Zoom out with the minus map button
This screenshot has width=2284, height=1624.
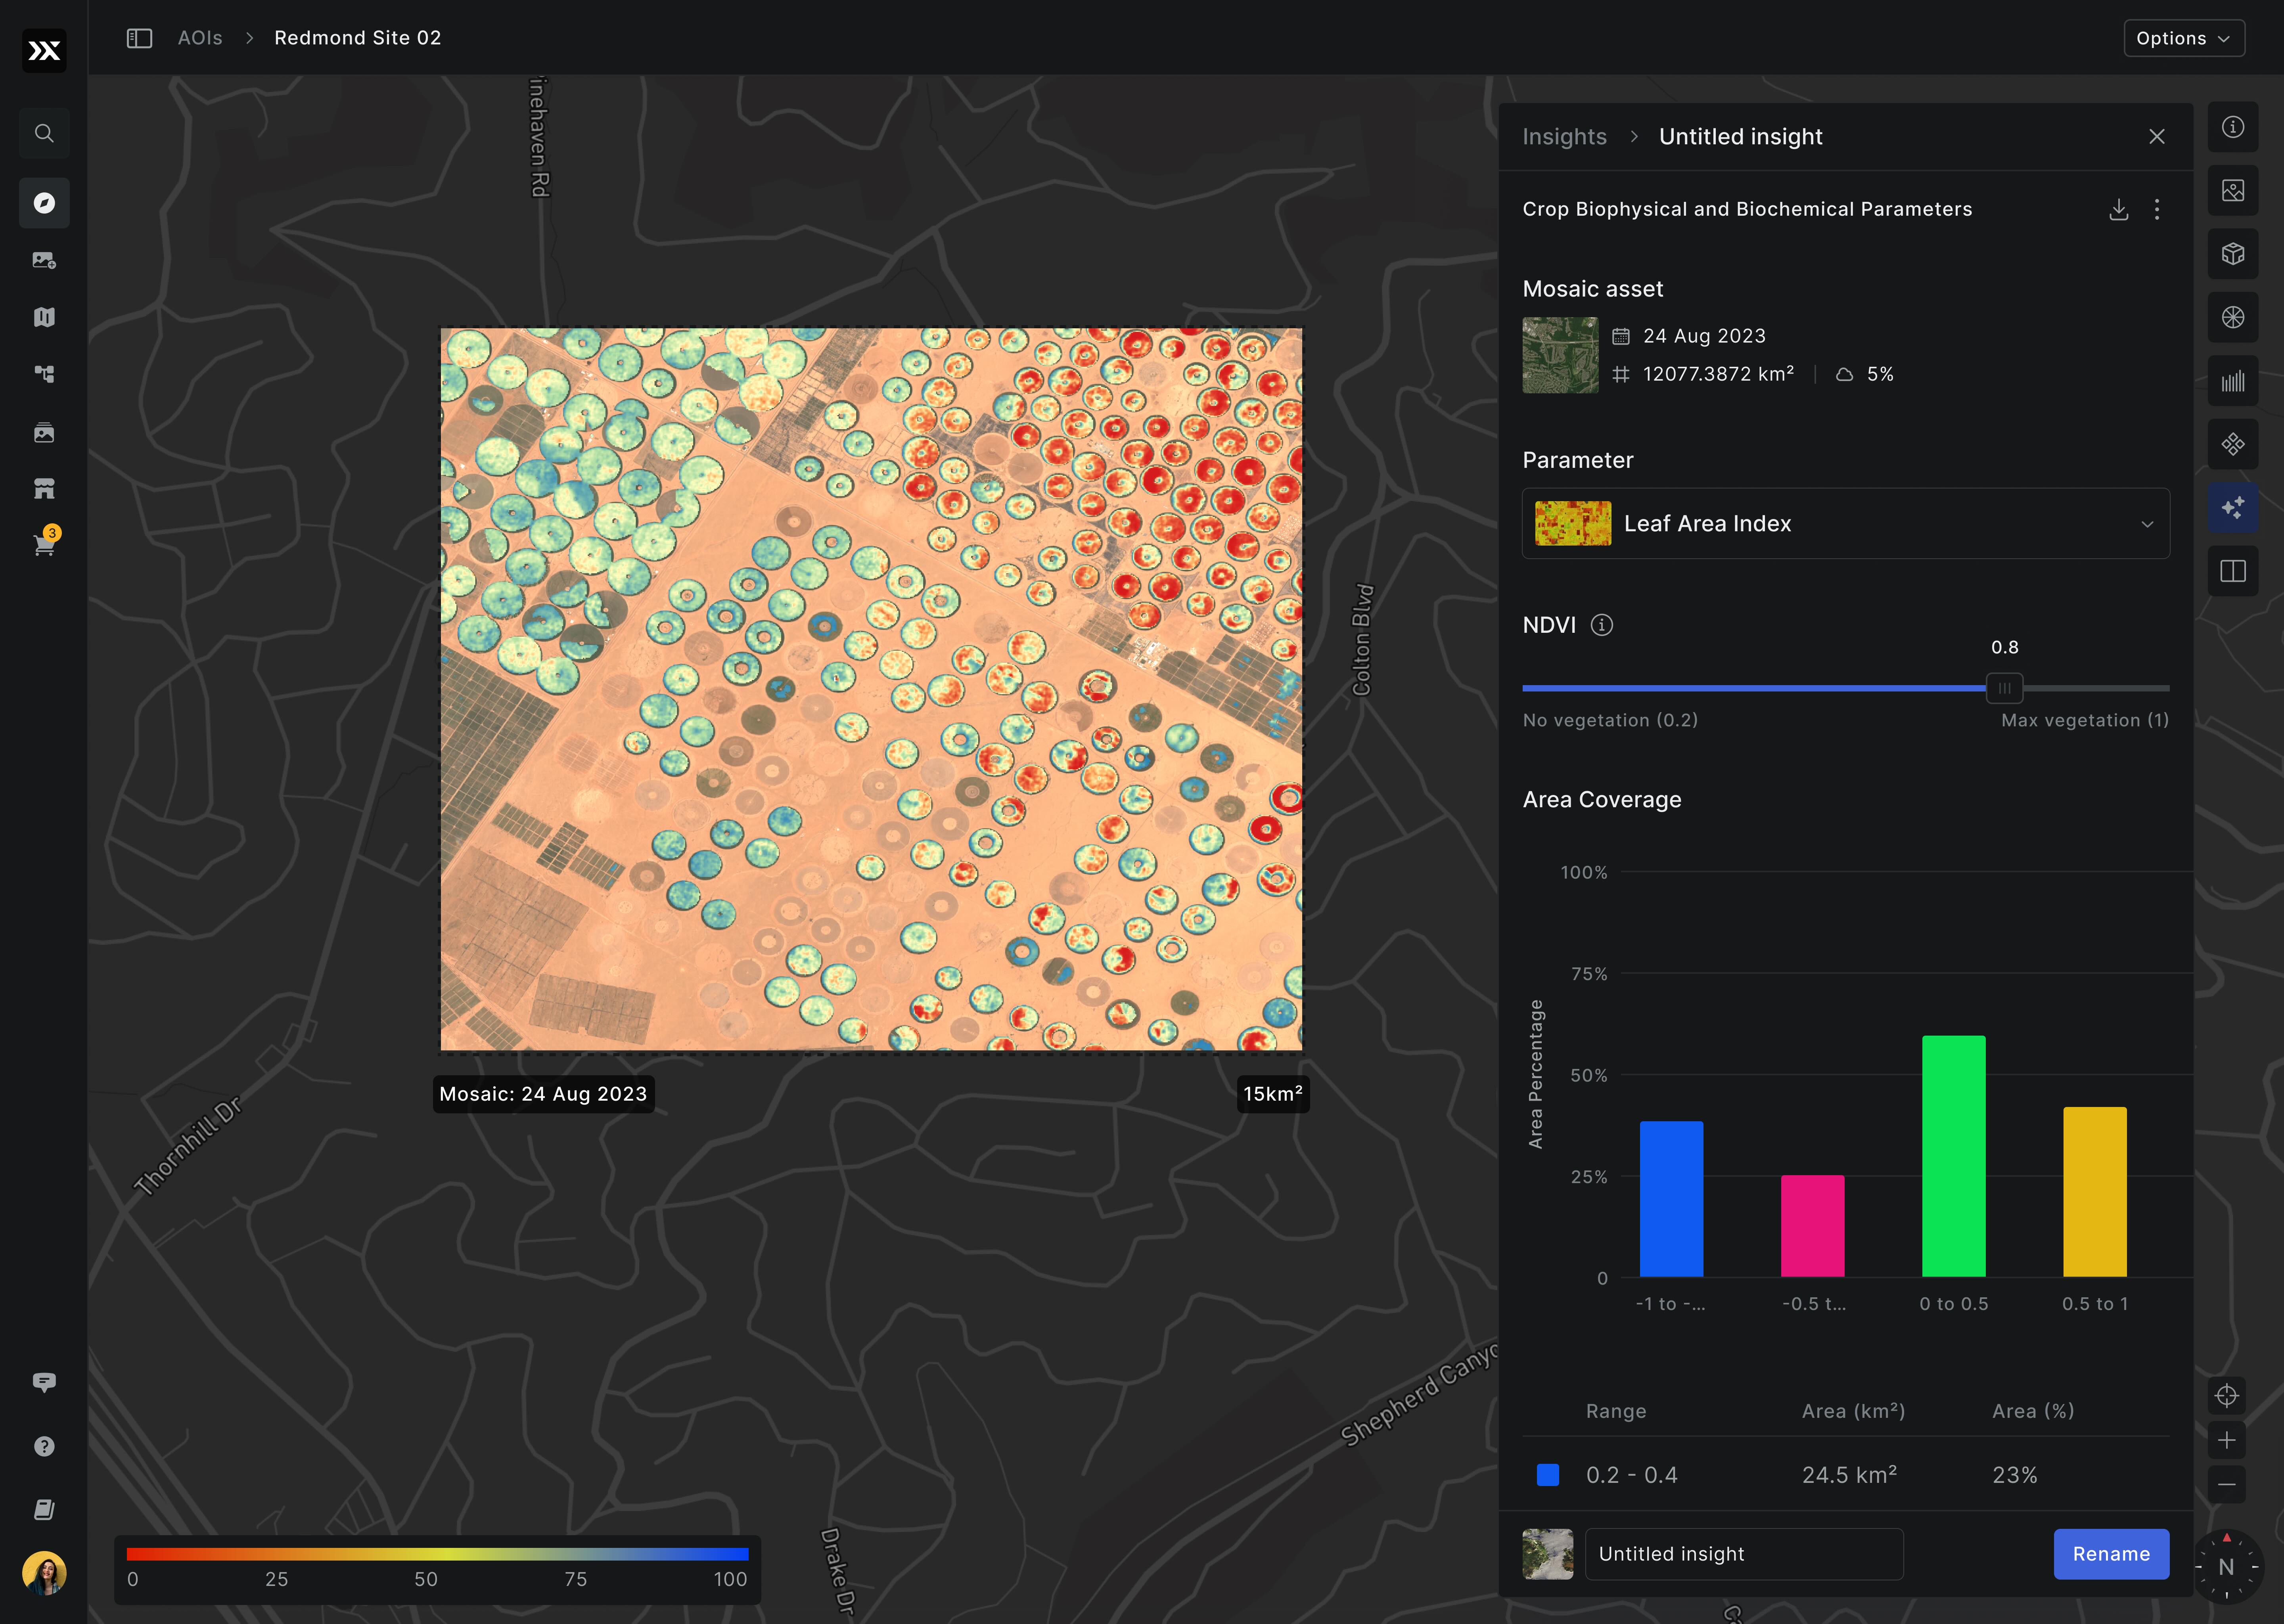(x=2226, y=1484)
